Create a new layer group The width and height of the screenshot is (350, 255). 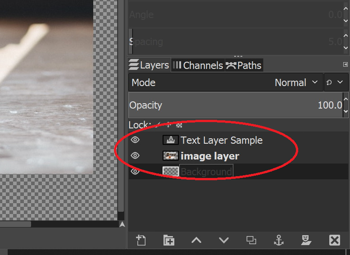click(168, 240)
